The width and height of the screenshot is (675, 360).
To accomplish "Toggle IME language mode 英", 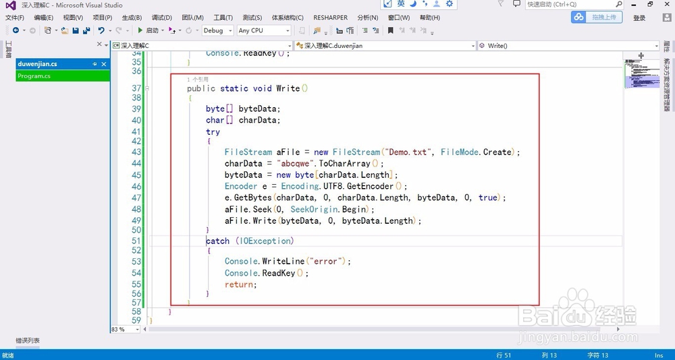I will click(x=401, y=4).
